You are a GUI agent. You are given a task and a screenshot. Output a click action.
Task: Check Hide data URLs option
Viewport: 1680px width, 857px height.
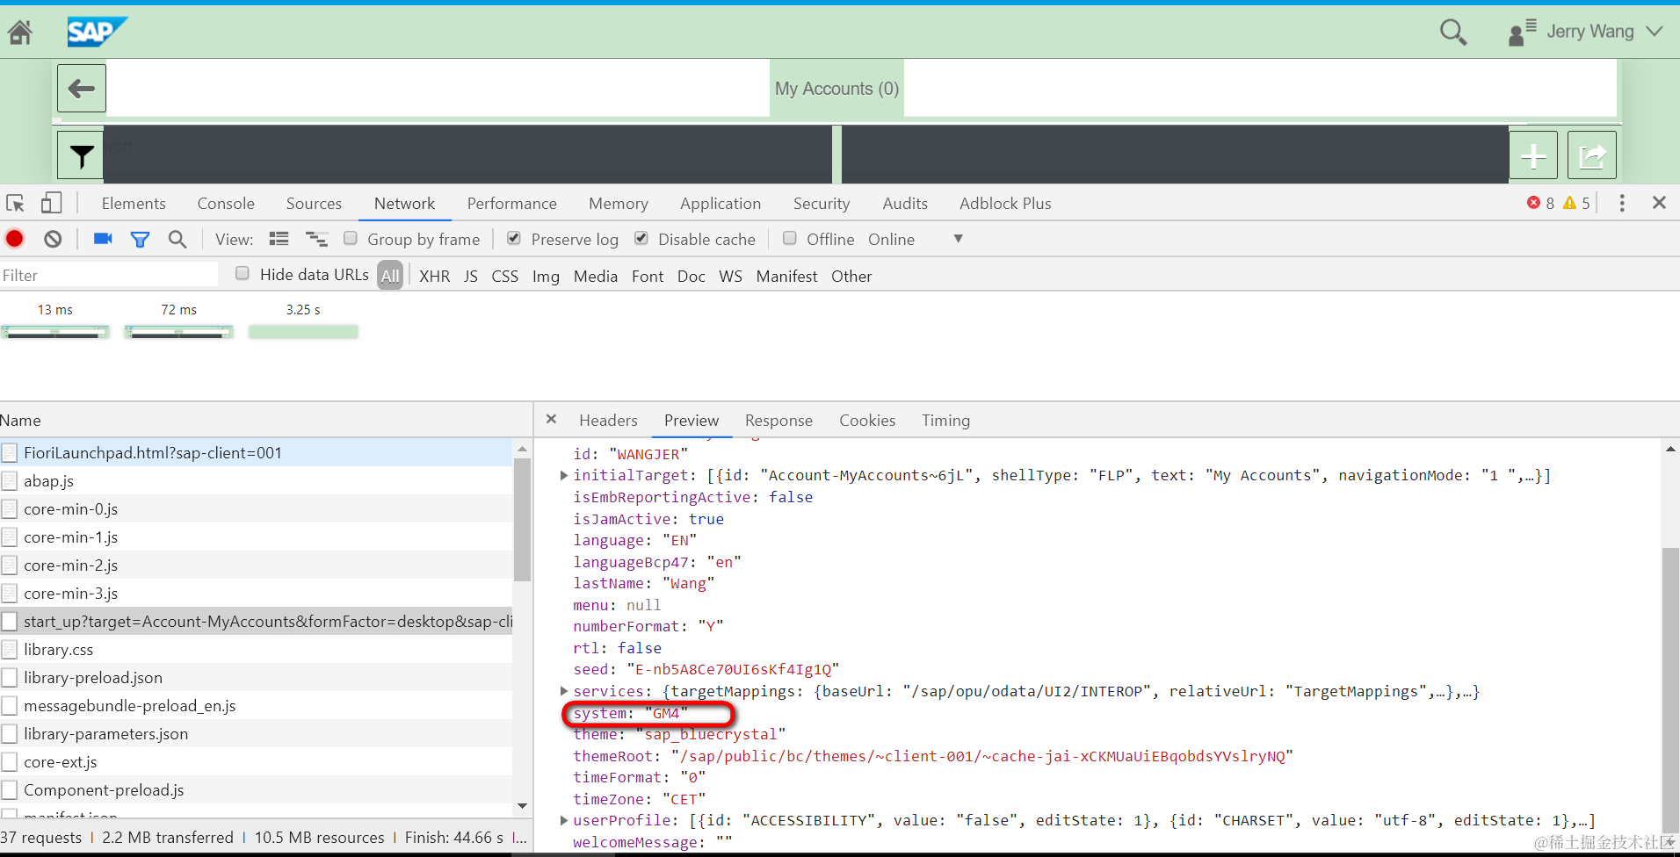[243, 273]
